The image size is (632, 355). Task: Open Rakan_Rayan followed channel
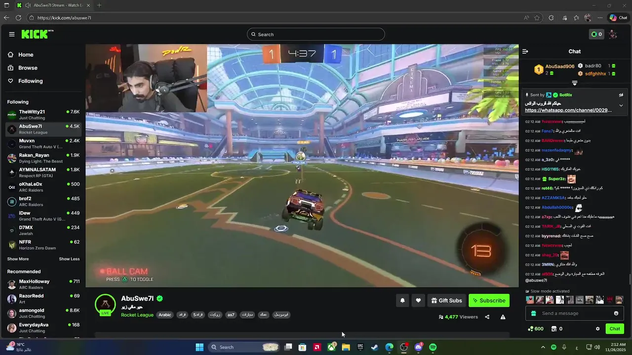tap(43, 158)
